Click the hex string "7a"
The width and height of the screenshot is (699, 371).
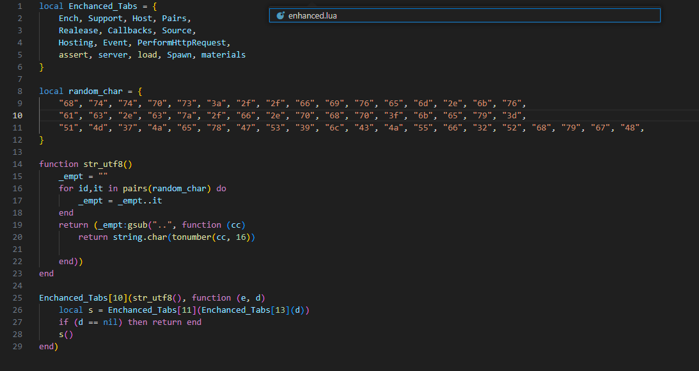[x=186, y=116]
